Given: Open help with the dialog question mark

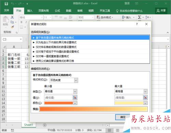Looking at the screenshot, I should pos(137,24).
